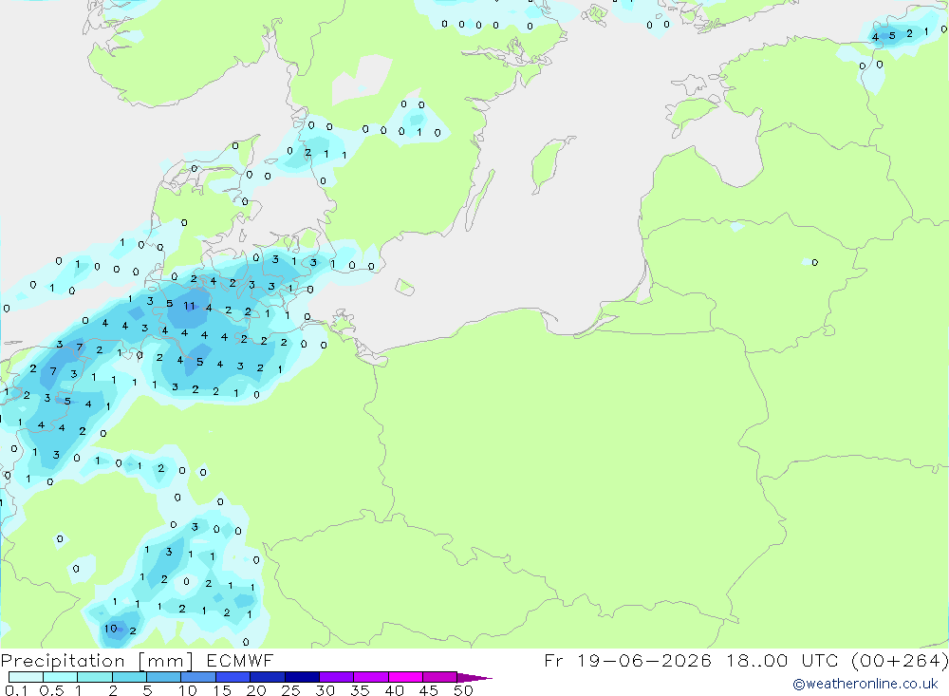Click legend swatch between 25 and 30
949x696 pixels.
pos(302,677)
